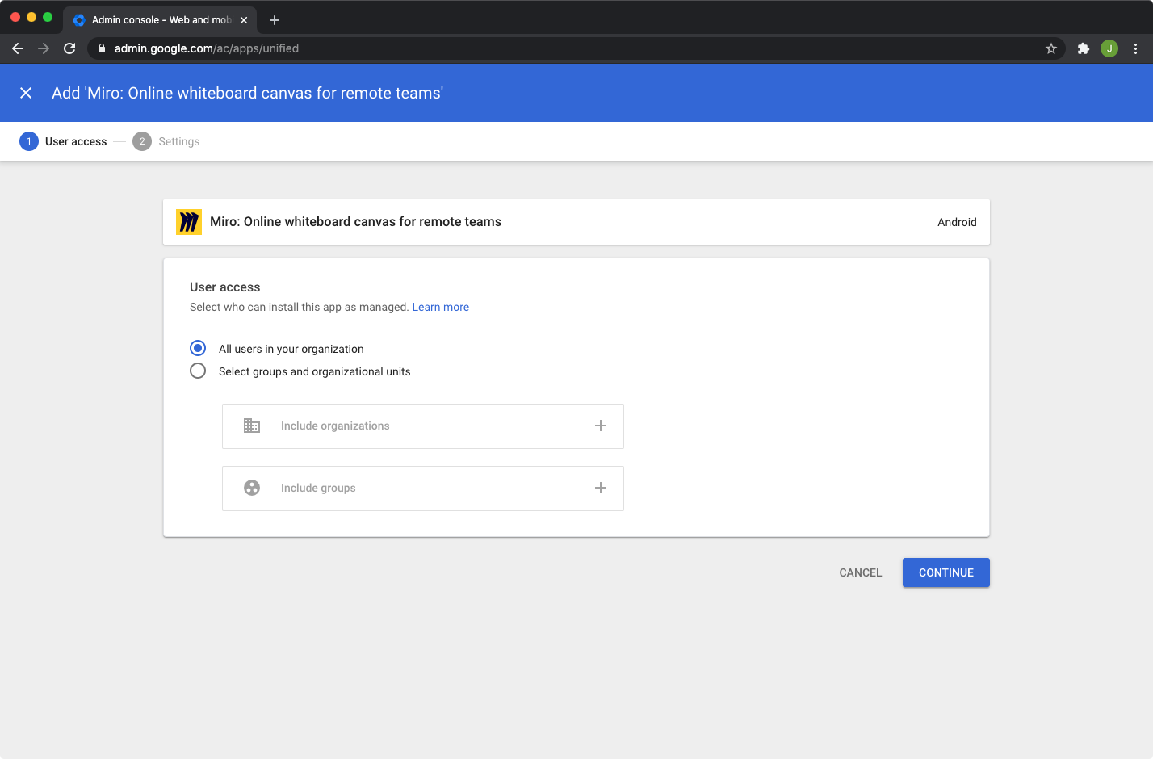Go forward in browser history
This screenshot has height=759, width=1153.
click(x=44, y=48)
